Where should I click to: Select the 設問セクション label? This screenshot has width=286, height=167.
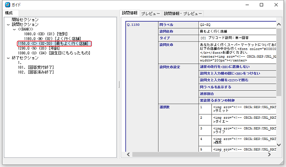click(25, 25)
